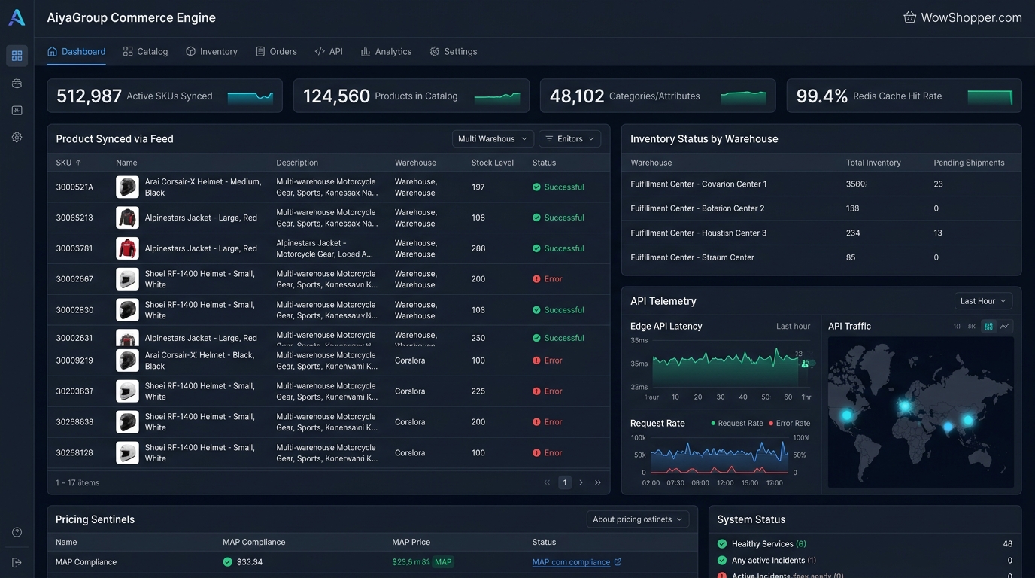Viewport: 1035px width, 578px height.
Task: Open the Multi Warehouse dropdown
Action: pos(493,138)
